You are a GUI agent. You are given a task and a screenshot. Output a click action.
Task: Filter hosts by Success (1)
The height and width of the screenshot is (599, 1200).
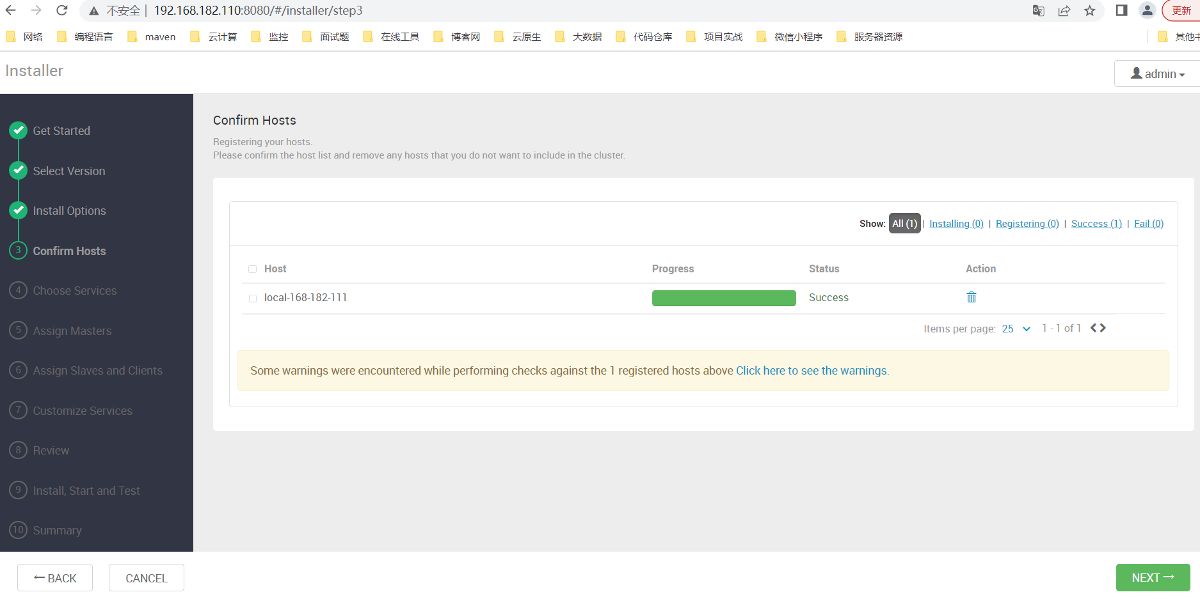click(x=1096, y=224)
